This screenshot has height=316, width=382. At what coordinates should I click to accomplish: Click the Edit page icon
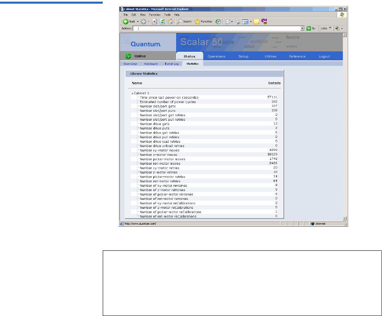245,22
